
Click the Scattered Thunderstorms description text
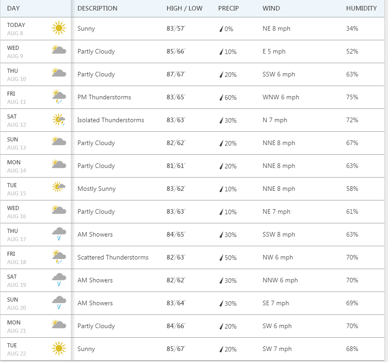pos(113,257)
